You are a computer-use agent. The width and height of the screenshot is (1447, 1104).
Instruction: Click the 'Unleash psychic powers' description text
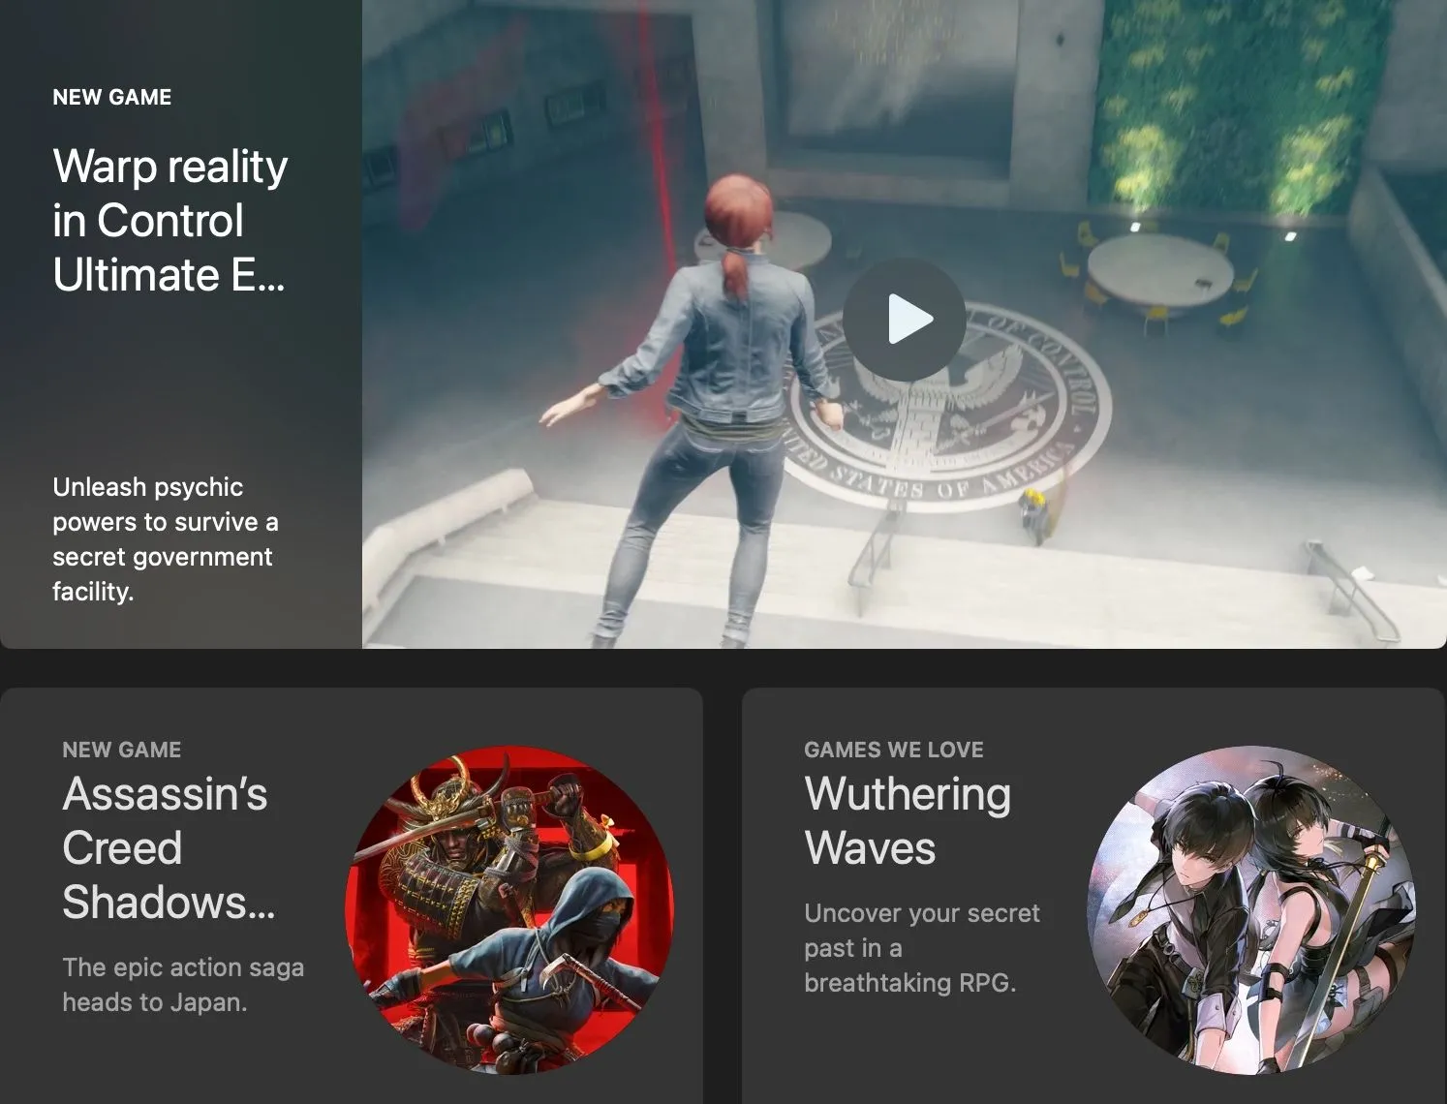[165, 538]
